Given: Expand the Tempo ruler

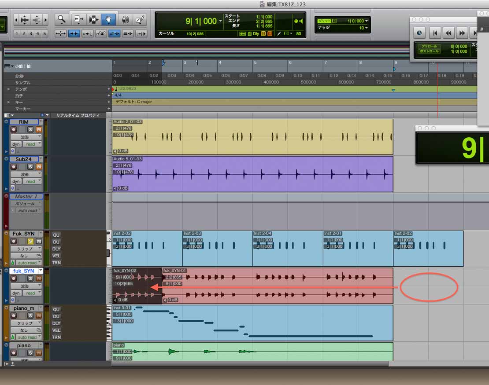Looking at the screenshot, I should coord(9,89).
